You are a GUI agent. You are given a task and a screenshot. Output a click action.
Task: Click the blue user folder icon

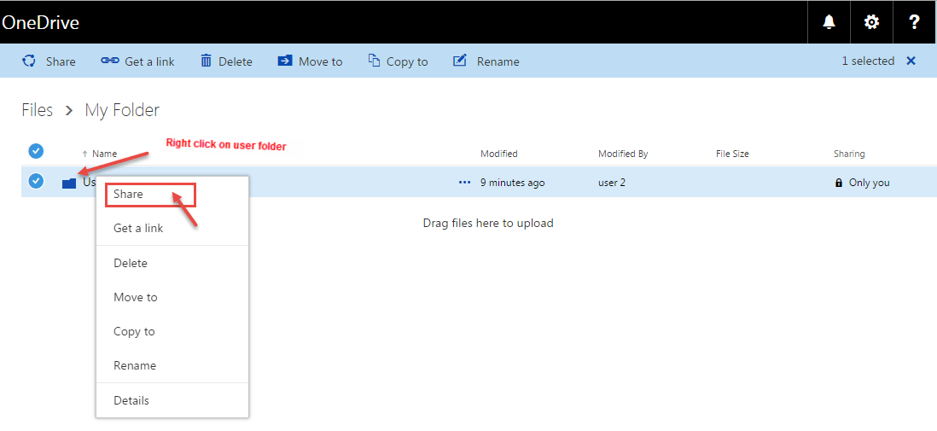[69, 183]
